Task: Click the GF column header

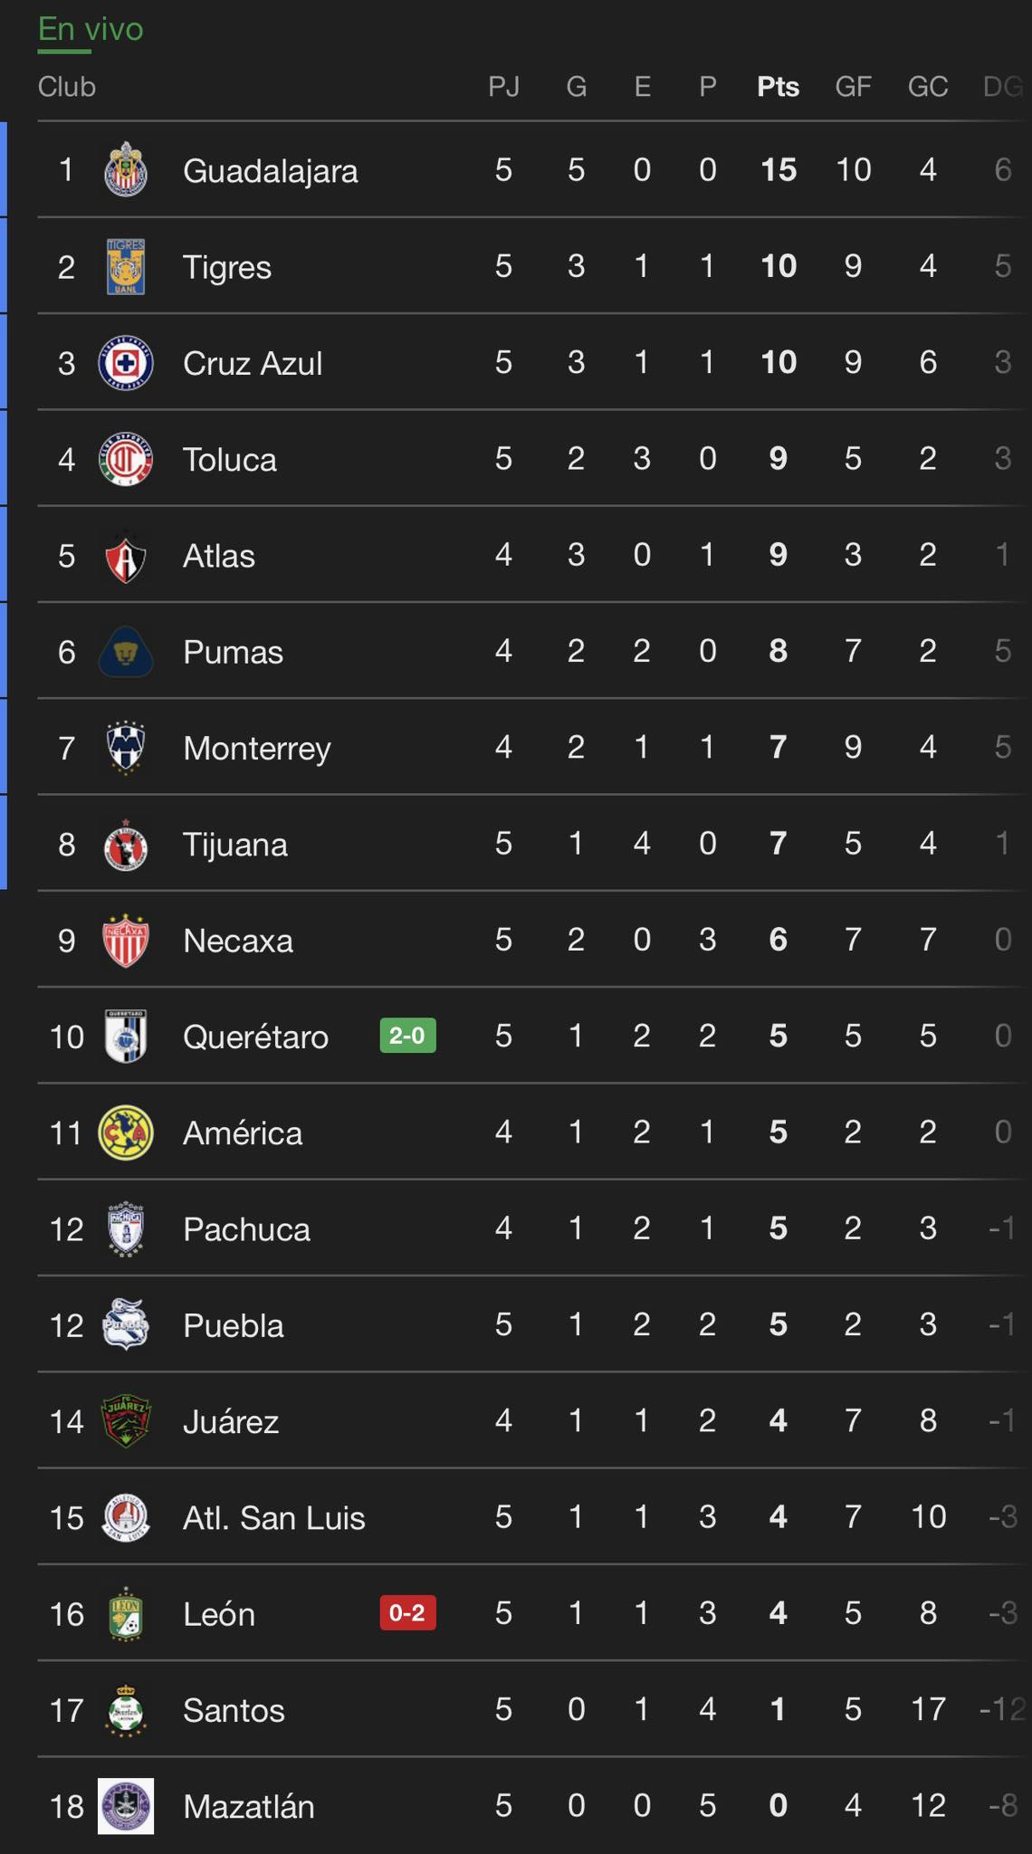Action: [x=853, y=87]
